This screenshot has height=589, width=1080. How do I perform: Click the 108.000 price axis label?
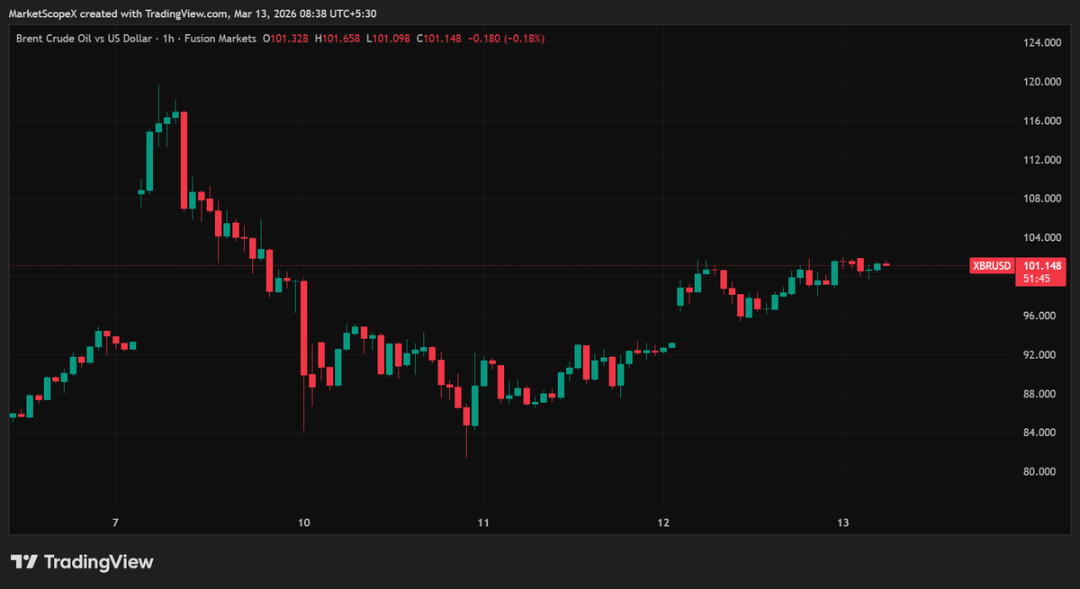click(x=1043, y=199)
